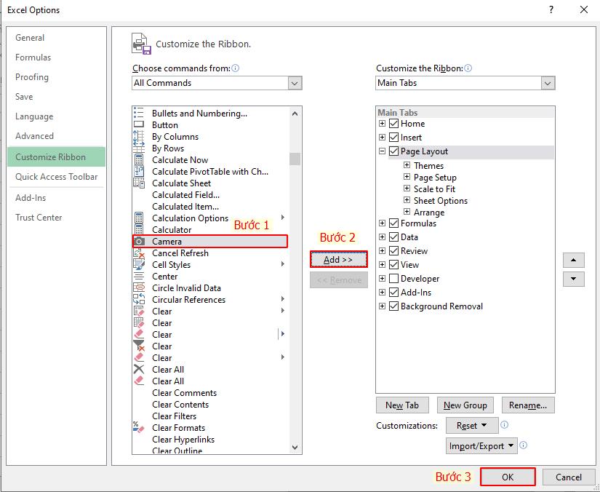Click the Circle Invalid Data icon

click(138, 287)
